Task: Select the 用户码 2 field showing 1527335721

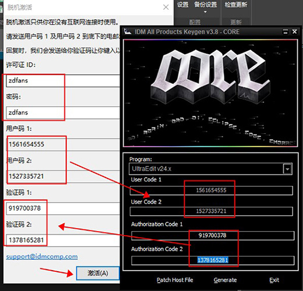Action: 63,176
